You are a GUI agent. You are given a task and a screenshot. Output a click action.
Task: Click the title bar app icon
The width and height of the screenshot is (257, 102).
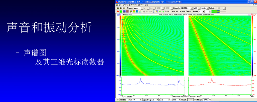(x=117, y=2)
